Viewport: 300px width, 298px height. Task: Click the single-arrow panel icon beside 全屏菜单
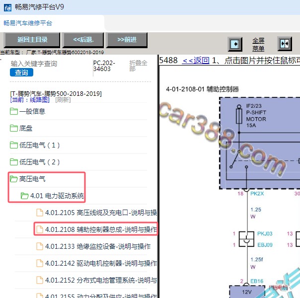click(x=235, y=44)
